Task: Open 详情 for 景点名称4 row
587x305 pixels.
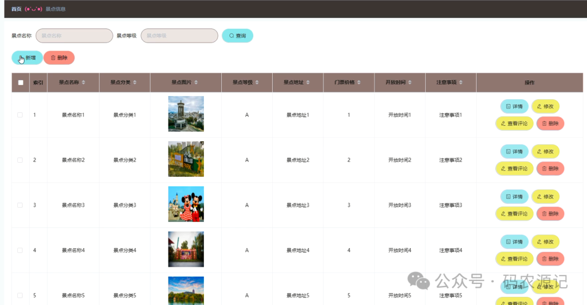Action: click(x=514, y=242)
